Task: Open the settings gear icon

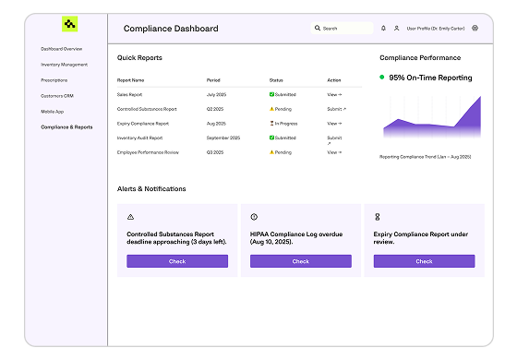Action: coord(475,28)
